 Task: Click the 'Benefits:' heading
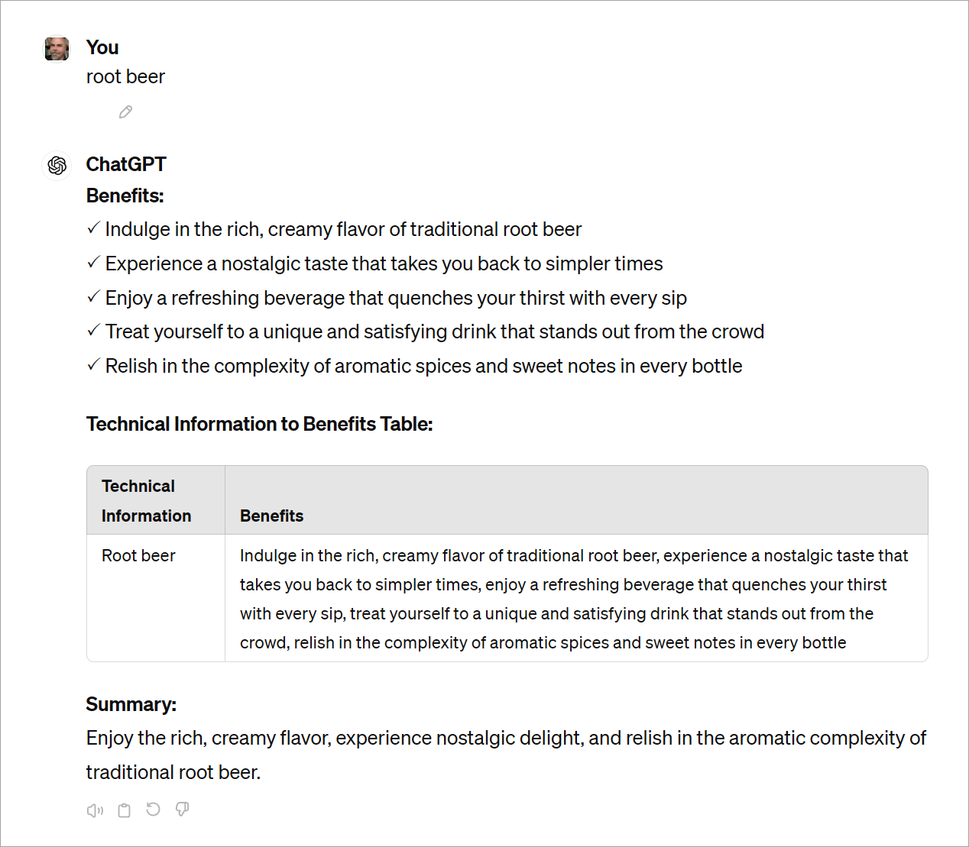pos(125,196)
